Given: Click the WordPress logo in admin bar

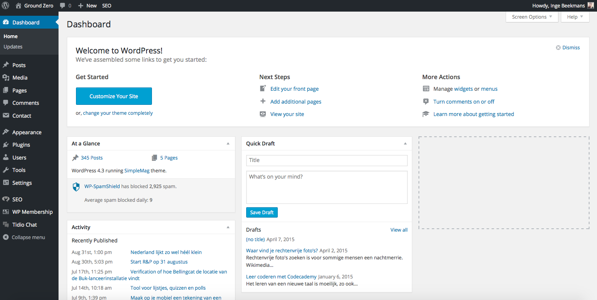Looking at the screenshot, I should coord(5,6).
